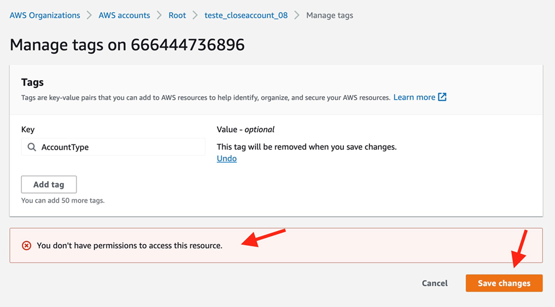Screen dimensions: 555x307
Task: Click the Add tag button
Action: pos(49,184)
